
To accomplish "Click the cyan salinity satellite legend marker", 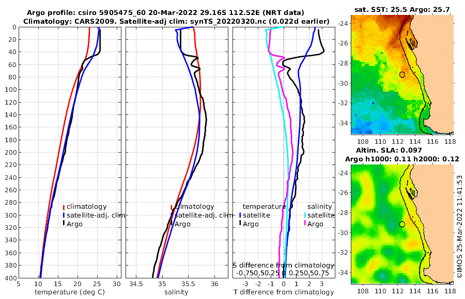I will [x=305, y=215].
